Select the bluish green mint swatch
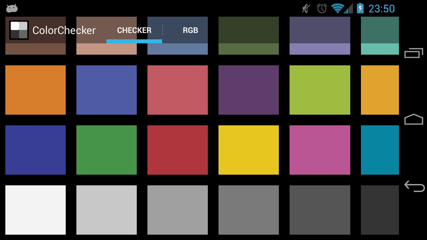This screenshot has width=427, height=240. pyautogui.click(x=380, y=36)
